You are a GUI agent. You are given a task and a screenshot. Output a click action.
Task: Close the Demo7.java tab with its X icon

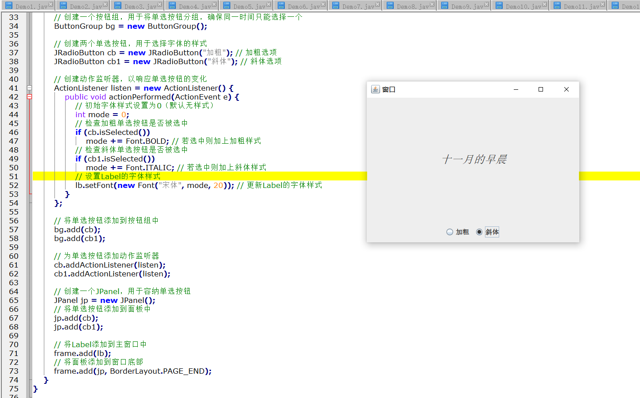[377, 4]
